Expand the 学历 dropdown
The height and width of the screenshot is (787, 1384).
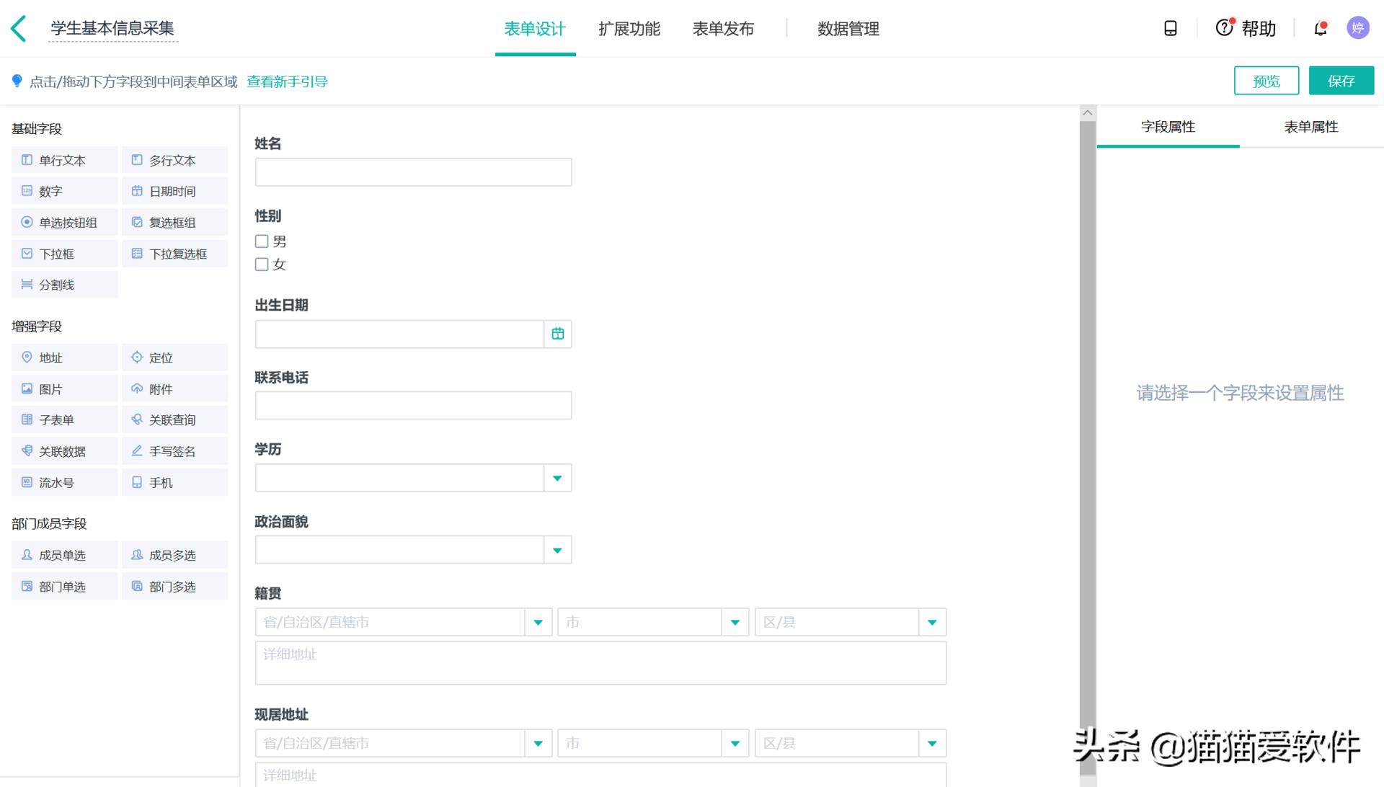point(556,477)
